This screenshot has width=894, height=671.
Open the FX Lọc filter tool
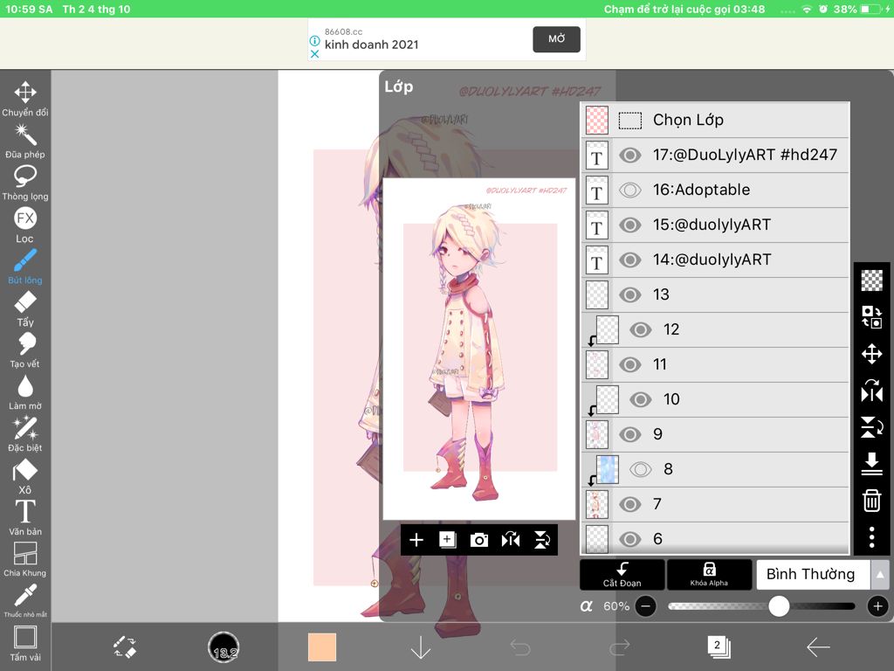click(25, 225)
